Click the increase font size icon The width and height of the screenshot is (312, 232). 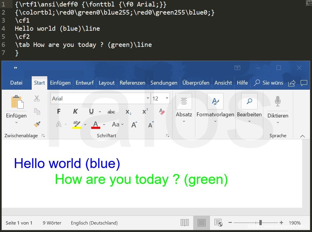click(x=134, y=124)
